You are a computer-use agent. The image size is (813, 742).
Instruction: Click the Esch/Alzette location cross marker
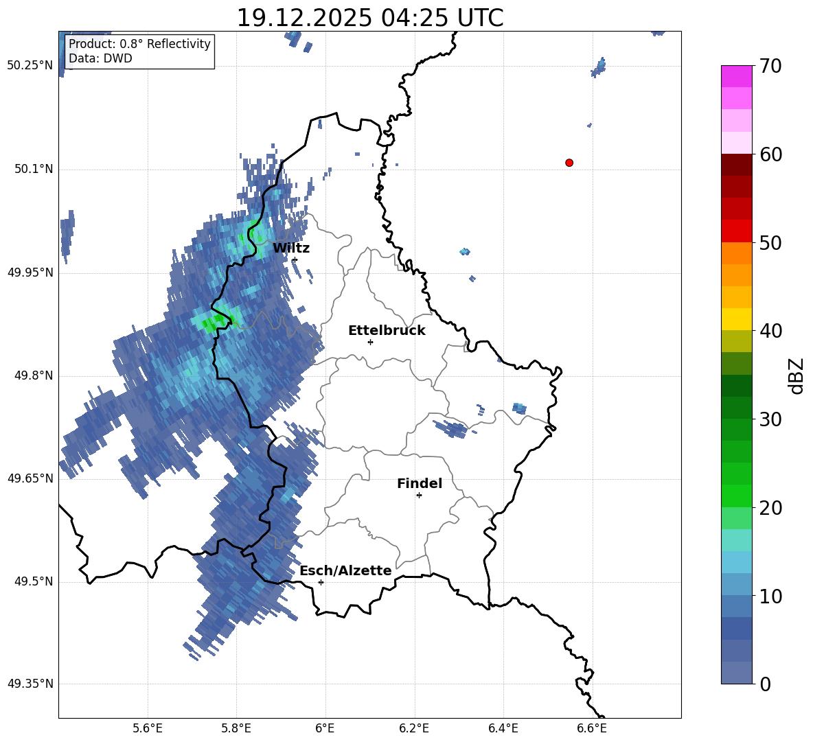point(321,582)
